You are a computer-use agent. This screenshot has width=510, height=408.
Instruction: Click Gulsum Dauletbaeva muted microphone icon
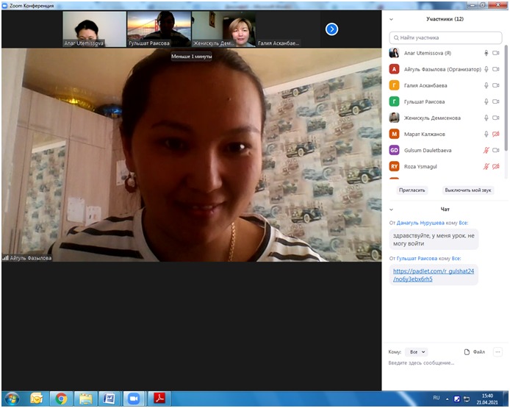(x=486, y=150)
